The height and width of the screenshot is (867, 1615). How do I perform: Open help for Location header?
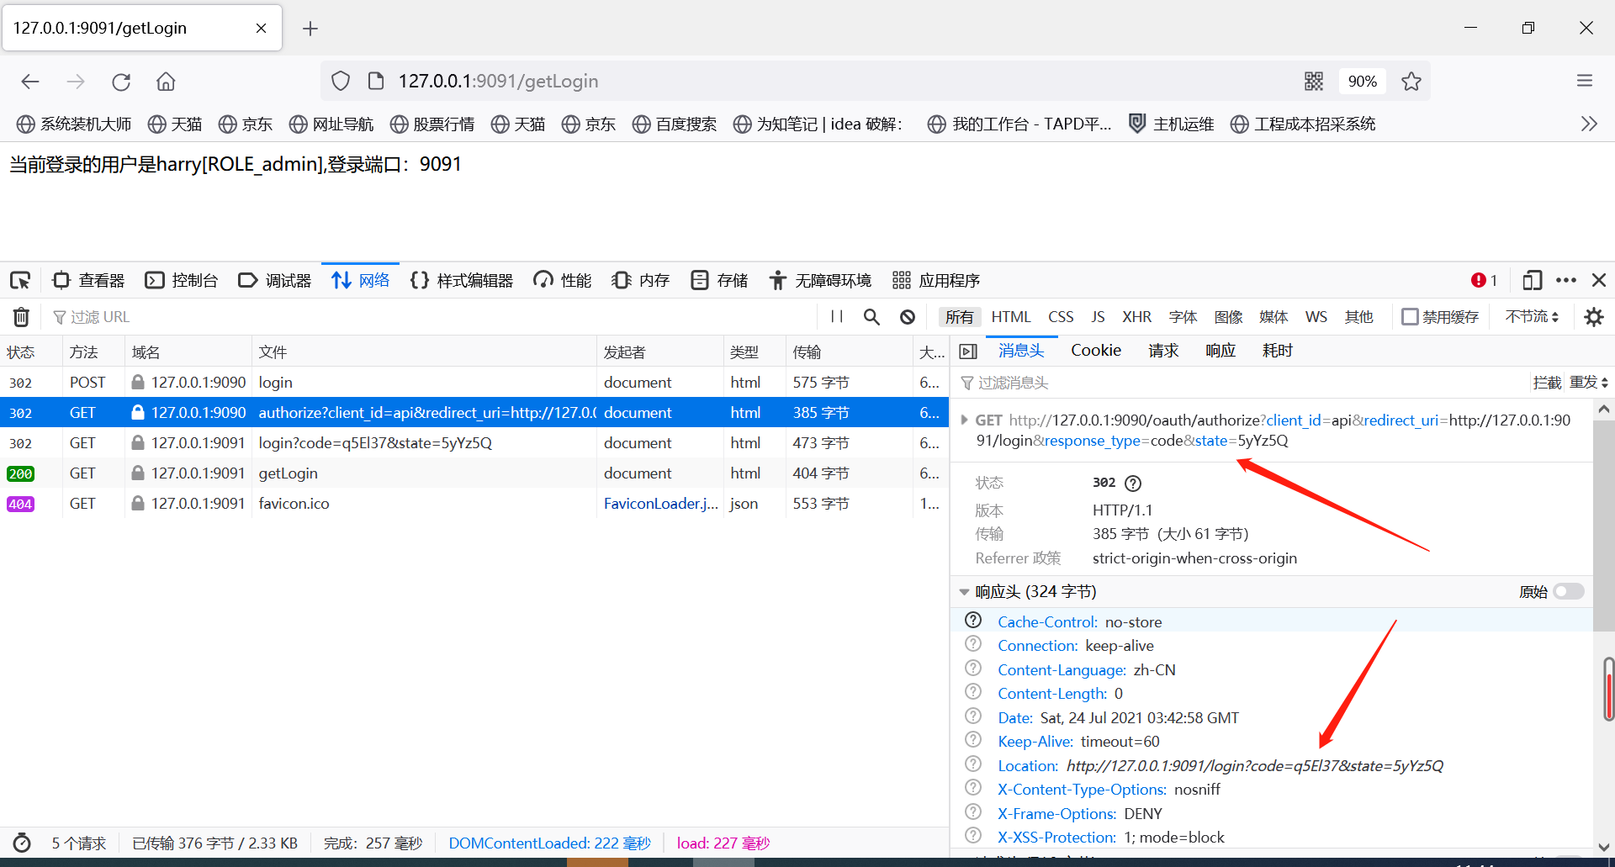click(x=973, y=764)
